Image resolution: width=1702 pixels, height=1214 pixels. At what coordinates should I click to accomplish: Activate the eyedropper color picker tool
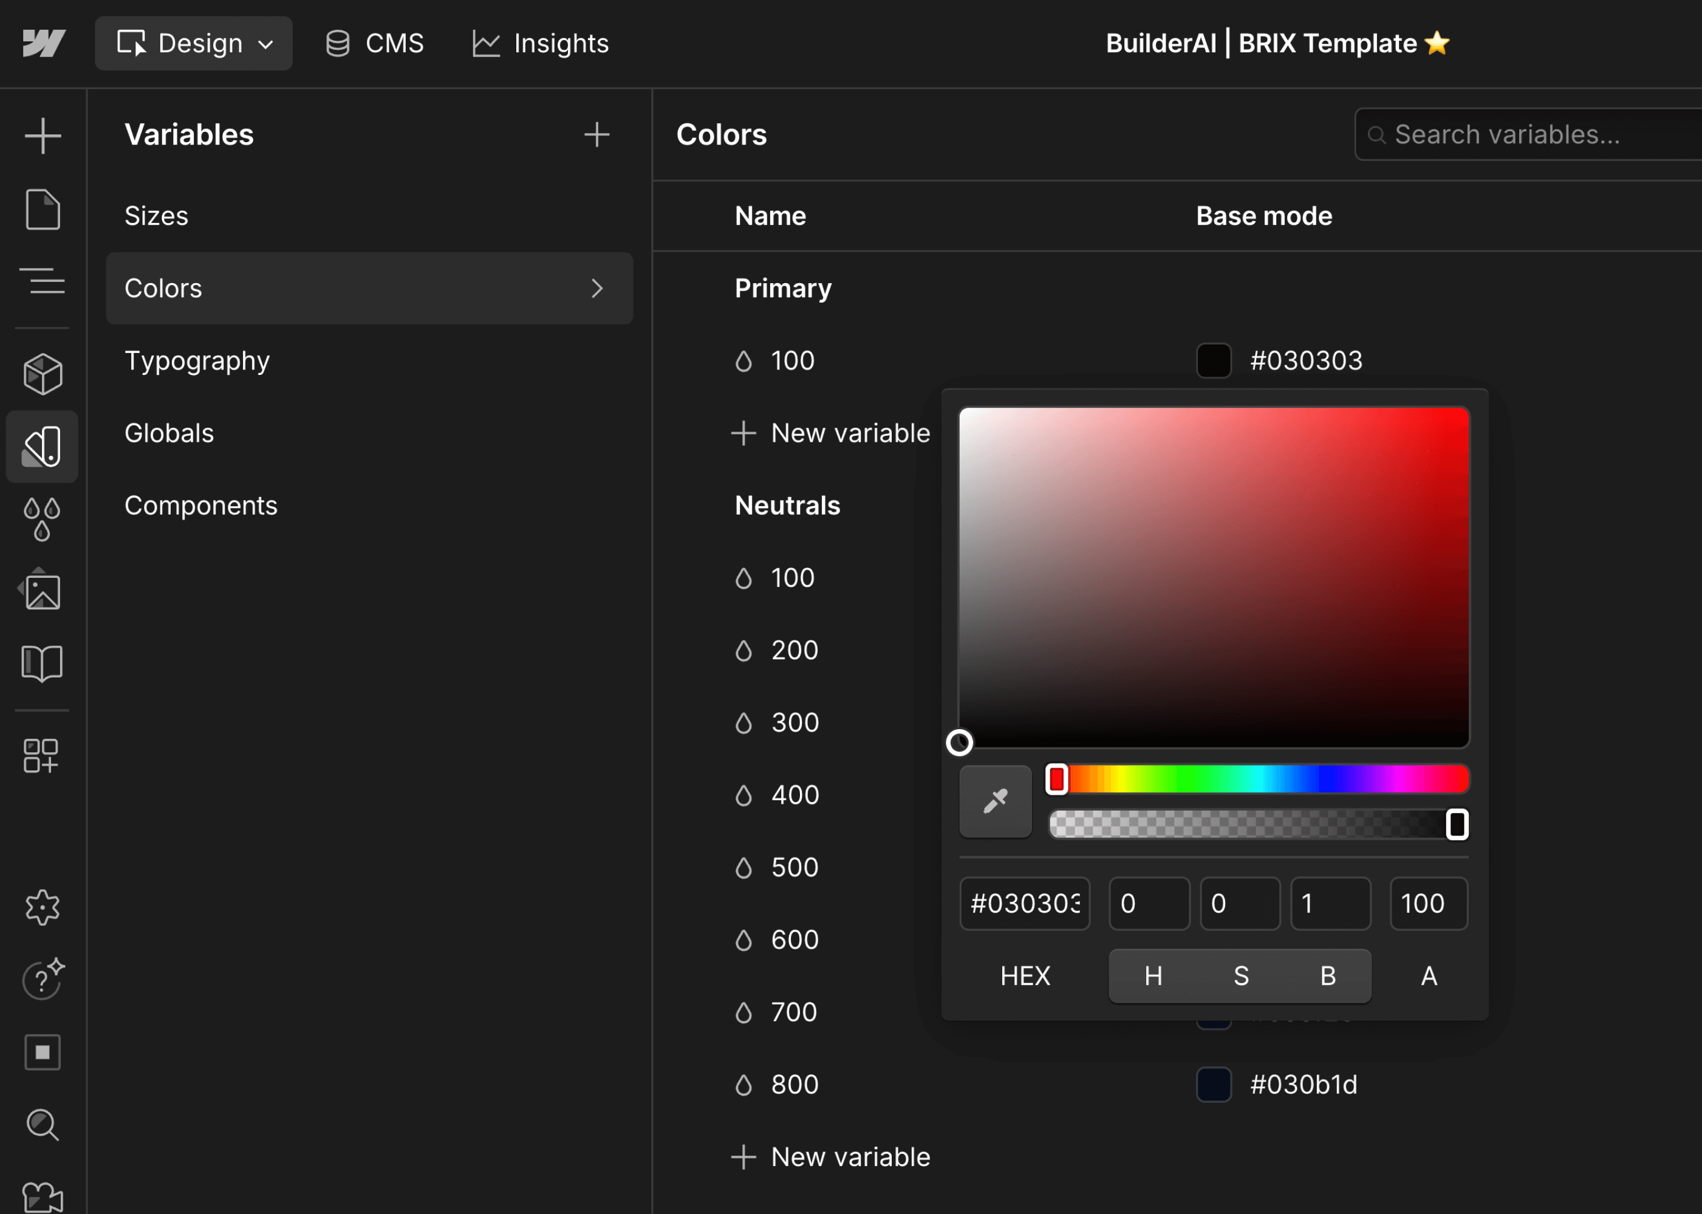(995, 801)
